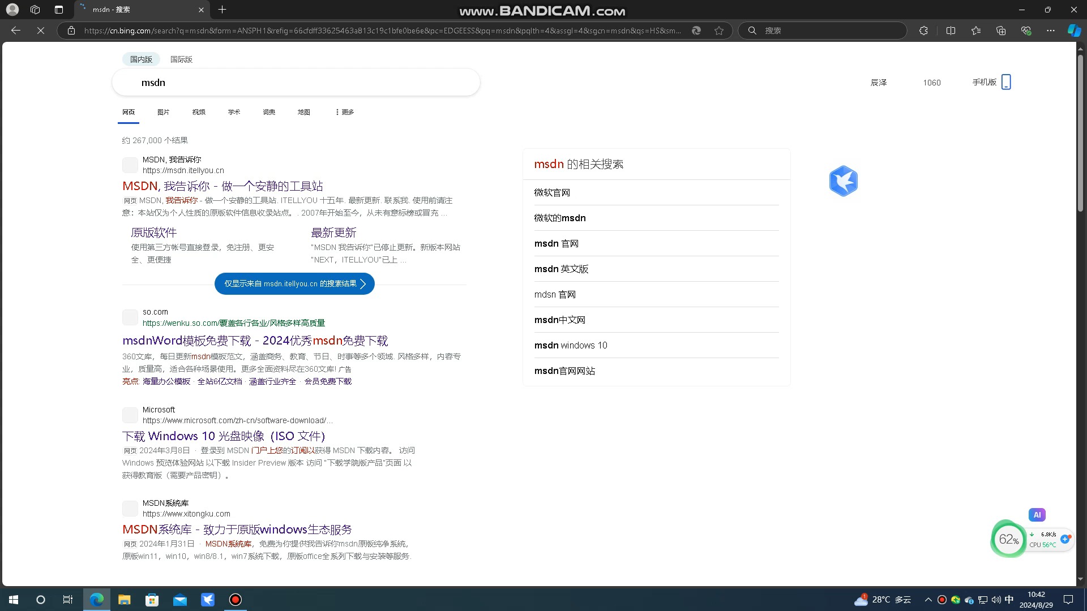Viewport: 1087px width, 611px height.
Task: Open msdnWord模板免费下载 result
Action: click(x=255, y=341)
